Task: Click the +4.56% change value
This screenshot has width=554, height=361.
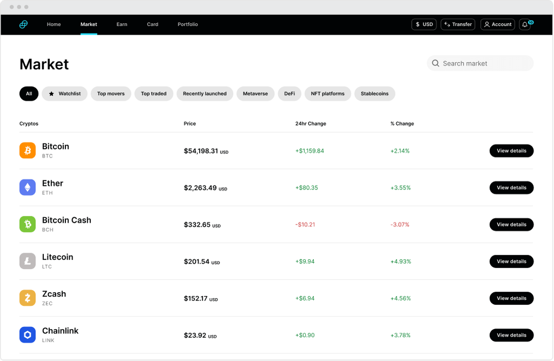Action: [401, 298]
